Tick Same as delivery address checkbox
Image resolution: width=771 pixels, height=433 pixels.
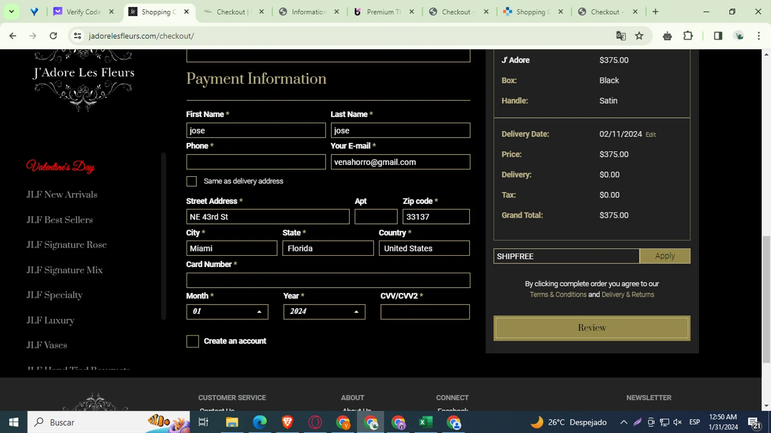tap(192, 181)
